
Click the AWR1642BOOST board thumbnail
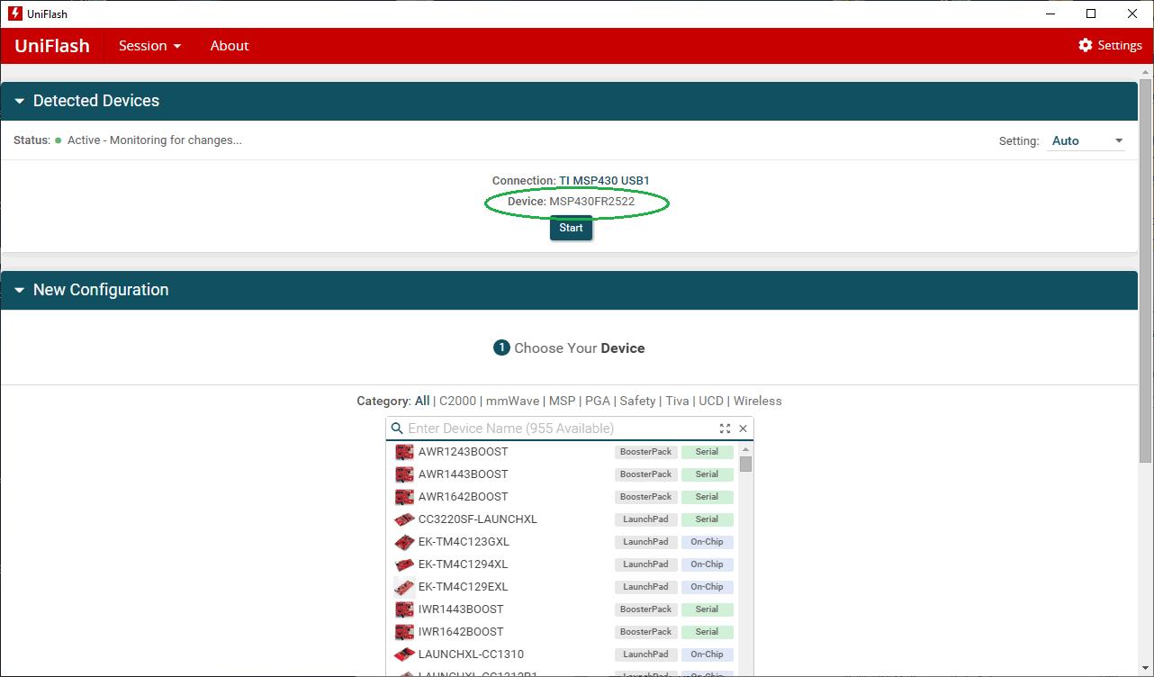click(404, 497)
